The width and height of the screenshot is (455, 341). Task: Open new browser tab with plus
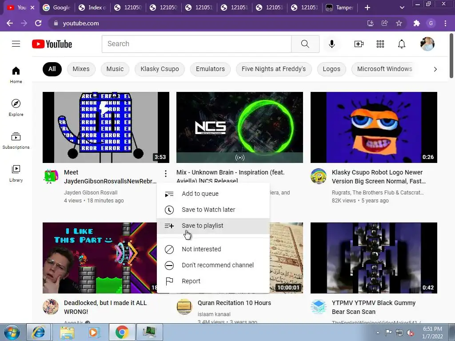tap(367, 8)
